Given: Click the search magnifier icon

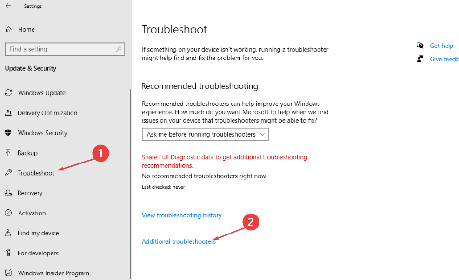Looking at the screenshot, I should (119, 49).
